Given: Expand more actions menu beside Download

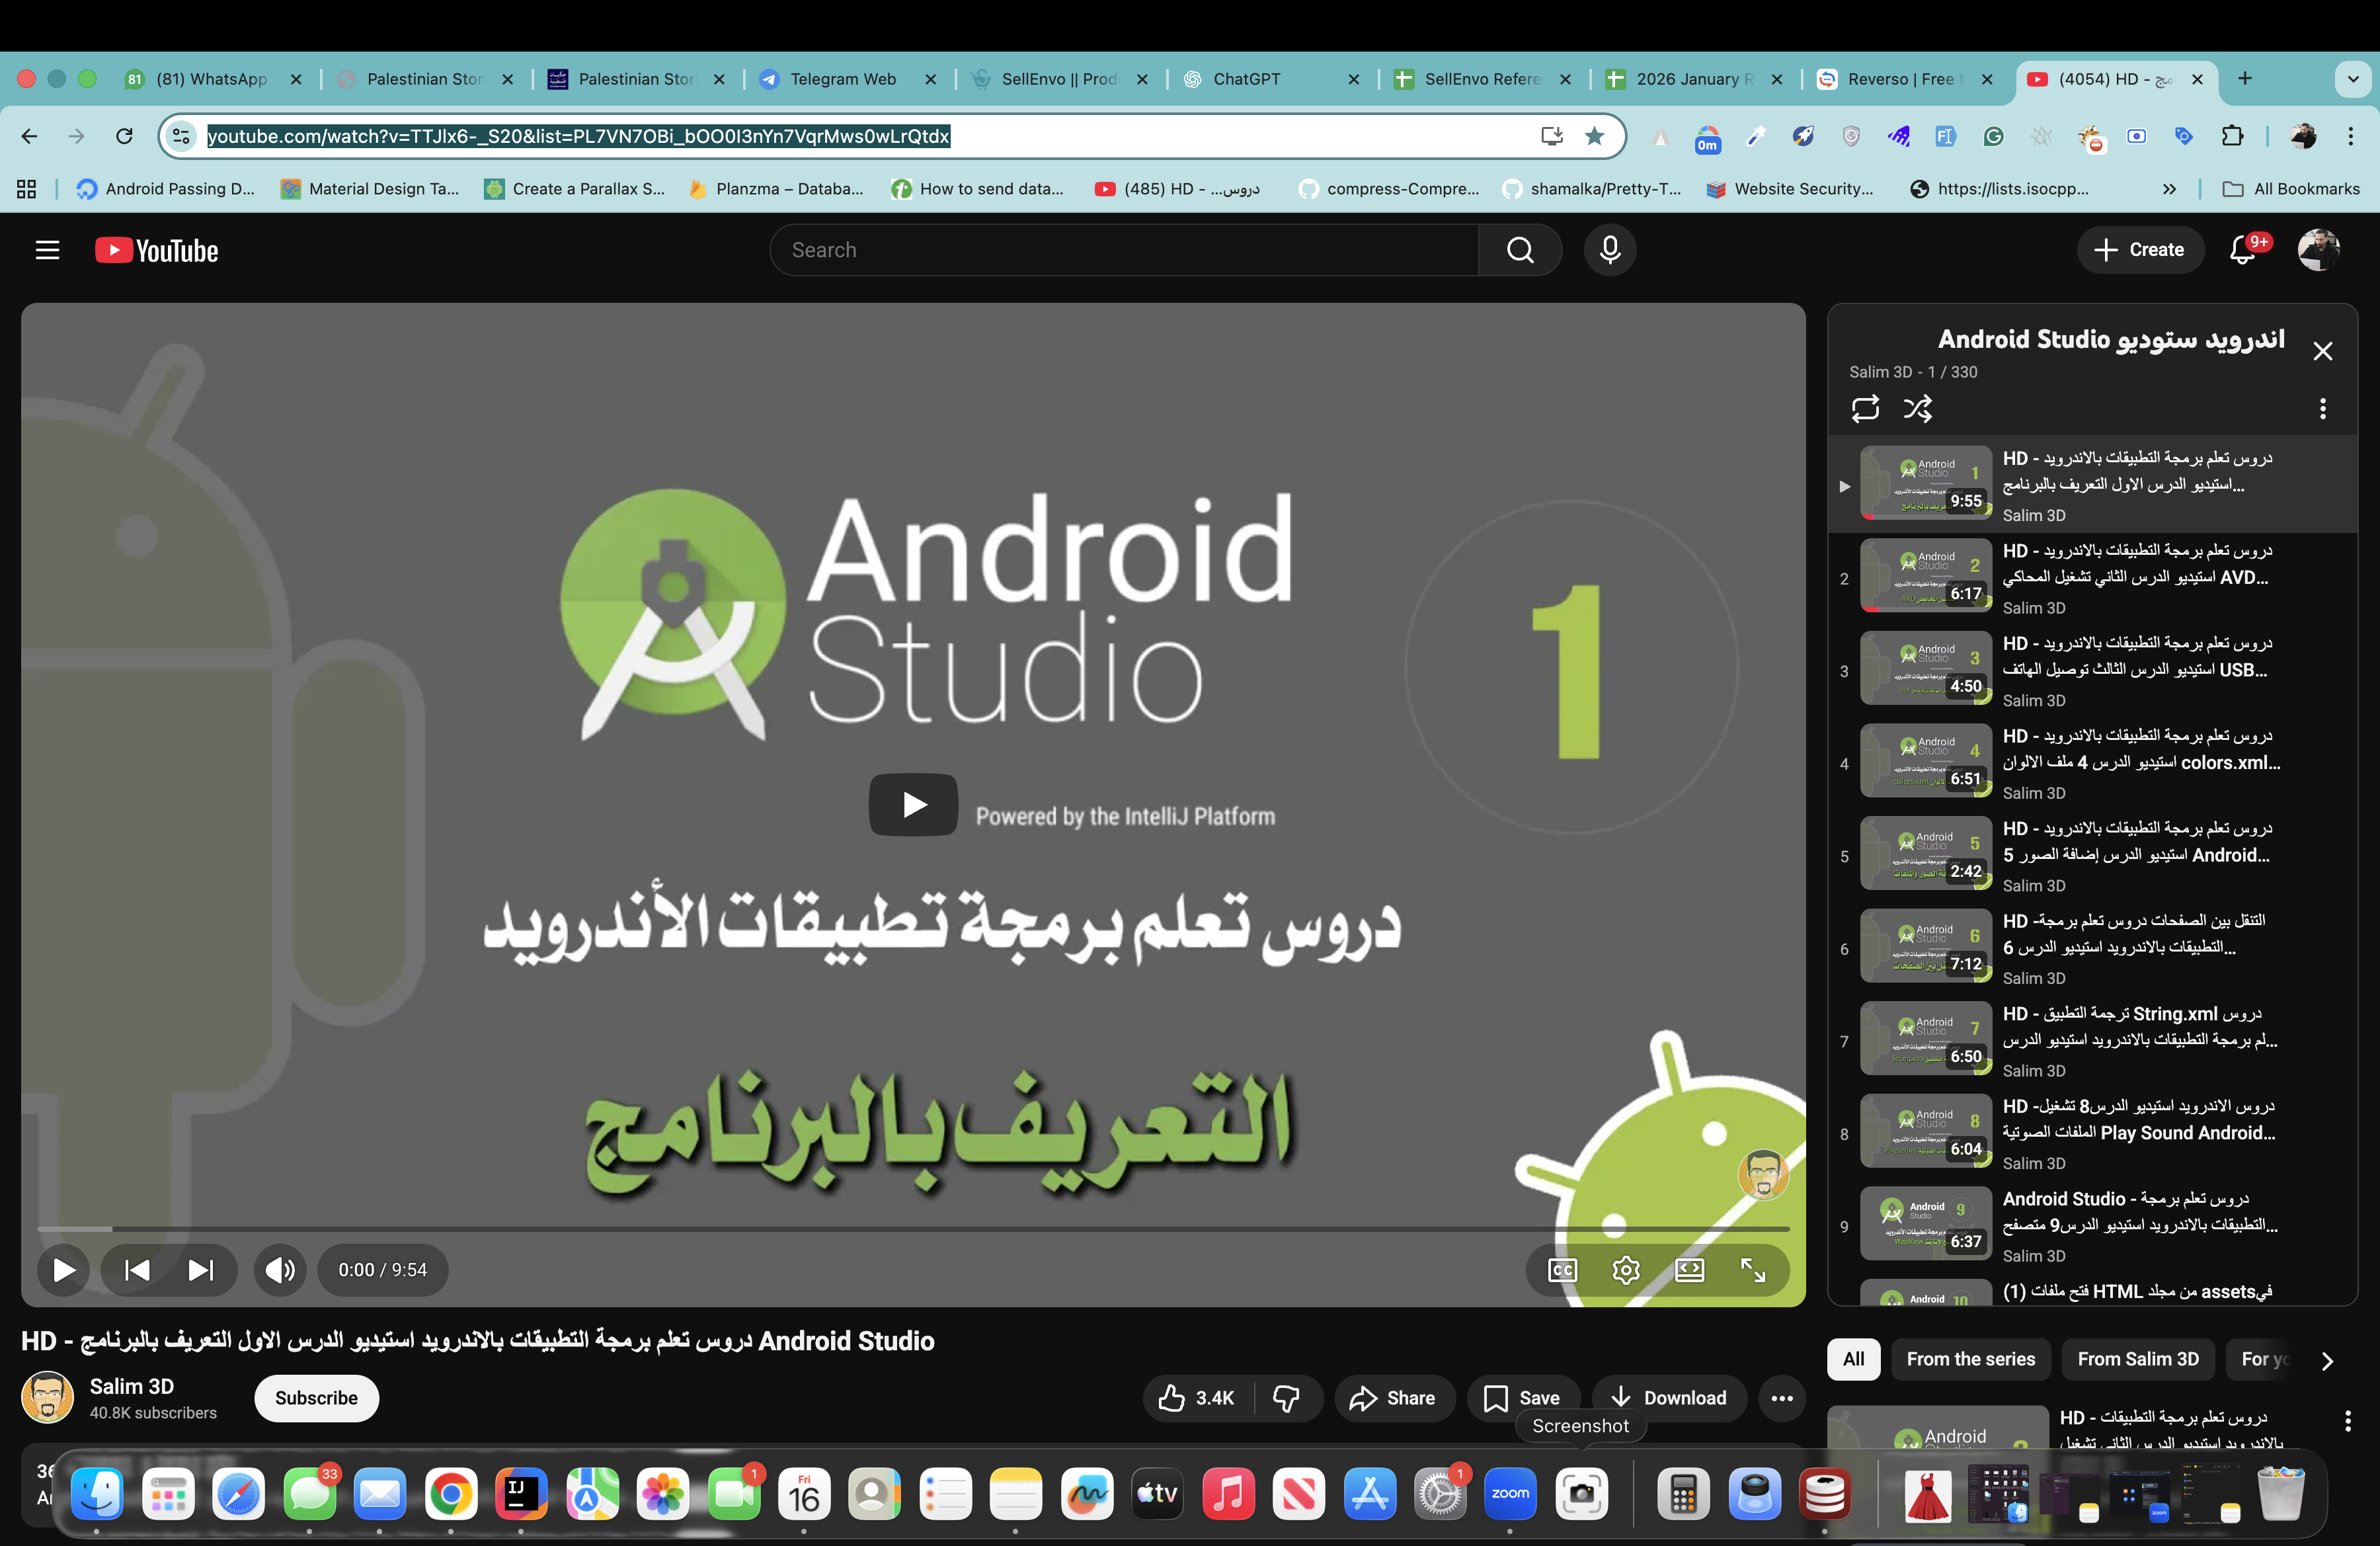Looking at the screenshot, I should pyautogui.click(x=1781, y=1398).
